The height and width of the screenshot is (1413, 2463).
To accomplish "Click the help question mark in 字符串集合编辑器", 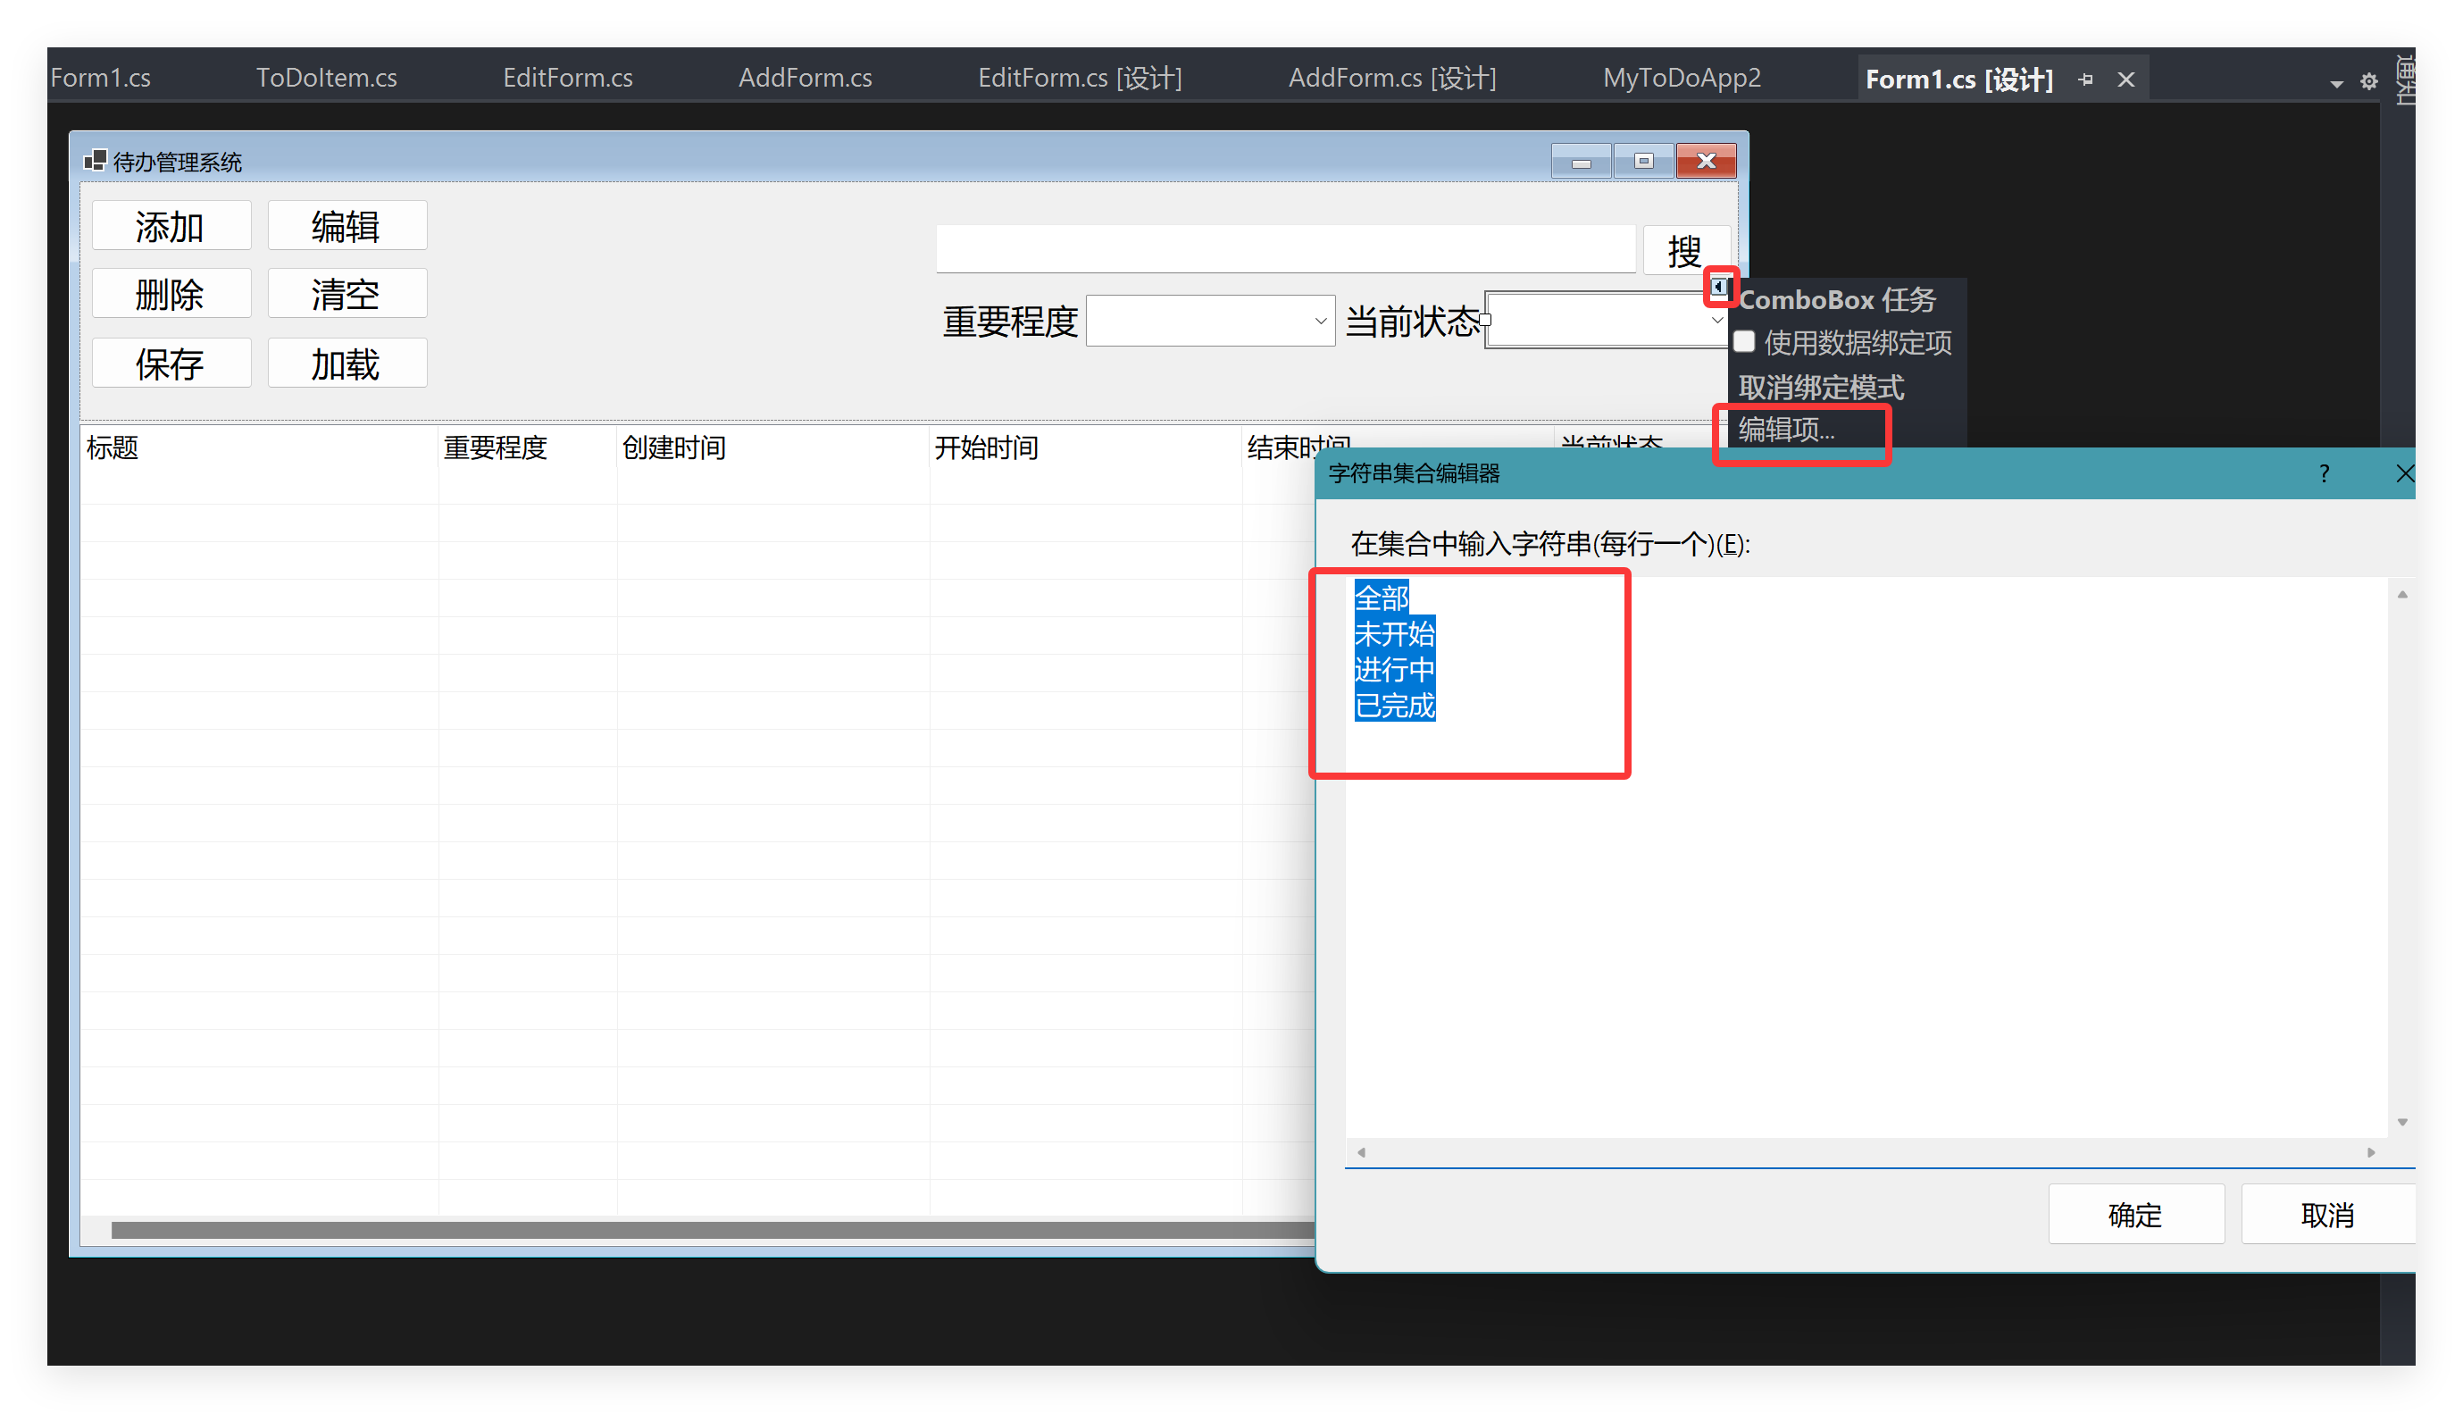I will point(2325,473).
